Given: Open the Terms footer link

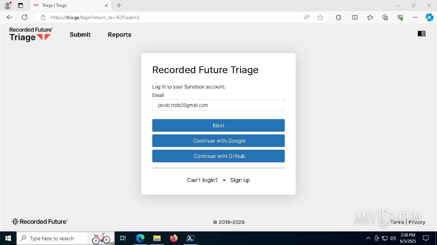Looking at the screenshot, I should 397,222.
